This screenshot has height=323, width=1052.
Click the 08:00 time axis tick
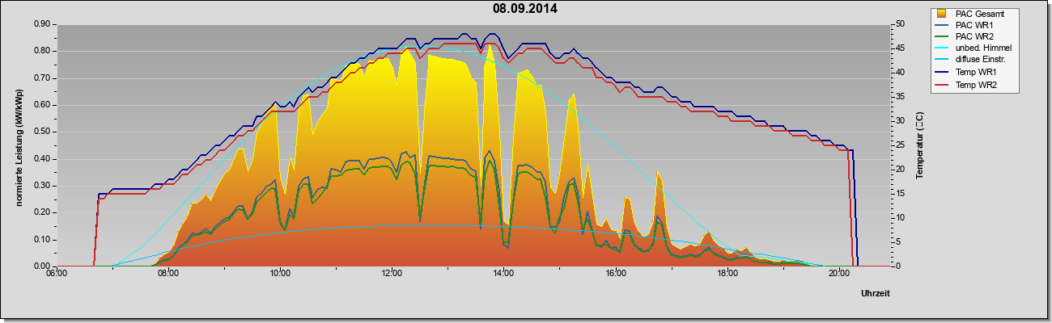click(168, 274)
